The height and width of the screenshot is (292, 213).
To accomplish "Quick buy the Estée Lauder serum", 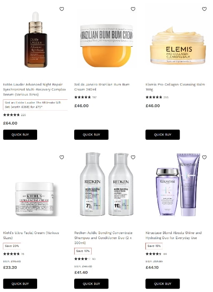I will (x=20, y=135).
